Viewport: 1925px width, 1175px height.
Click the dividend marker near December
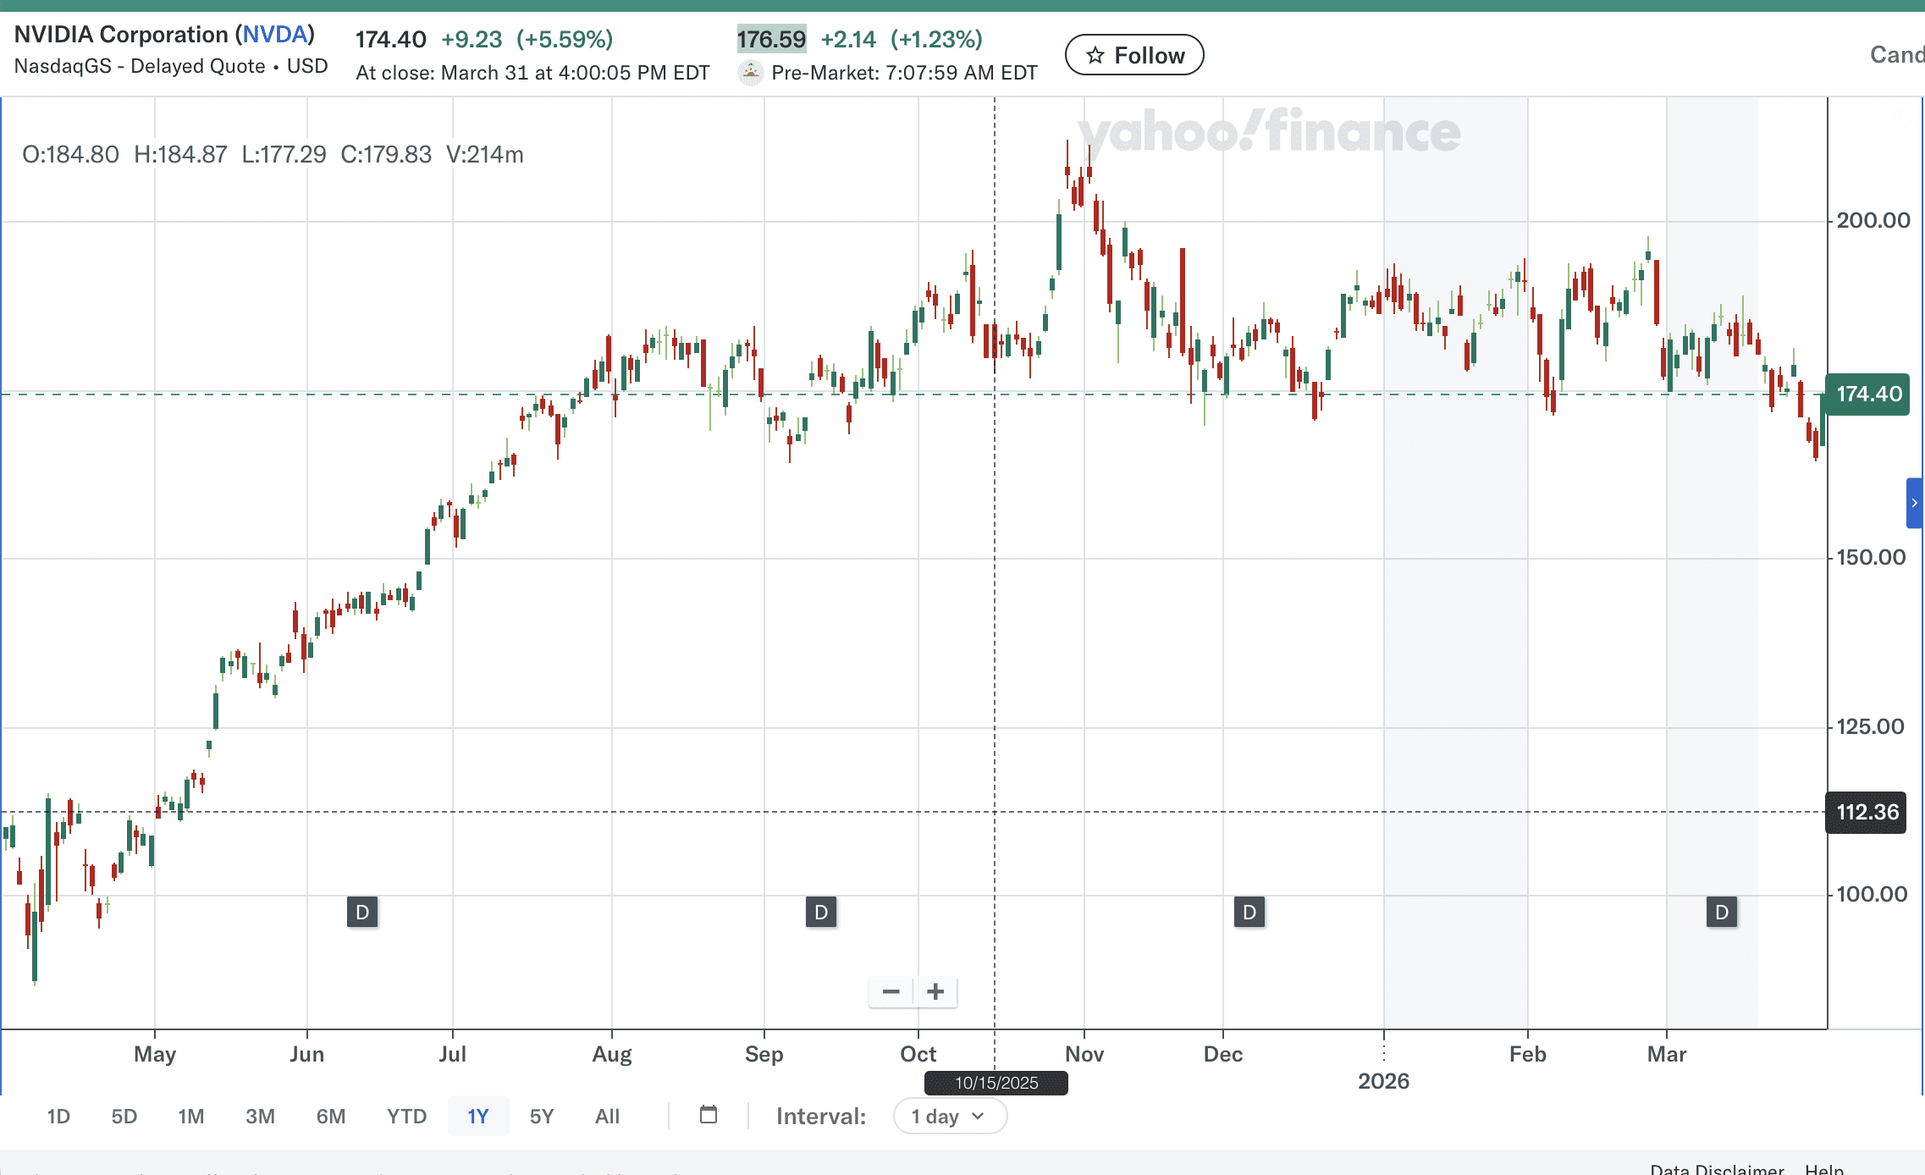1249,913
